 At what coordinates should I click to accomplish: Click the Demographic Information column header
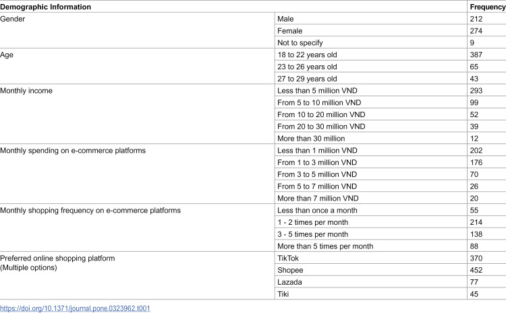pos(45,7)
